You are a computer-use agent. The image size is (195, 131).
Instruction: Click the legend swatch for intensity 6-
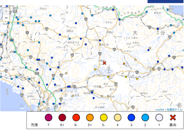pos(76,117)
